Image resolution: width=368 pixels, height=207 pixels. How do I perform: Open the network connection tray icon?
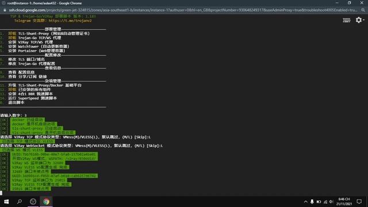click(325, 202)
